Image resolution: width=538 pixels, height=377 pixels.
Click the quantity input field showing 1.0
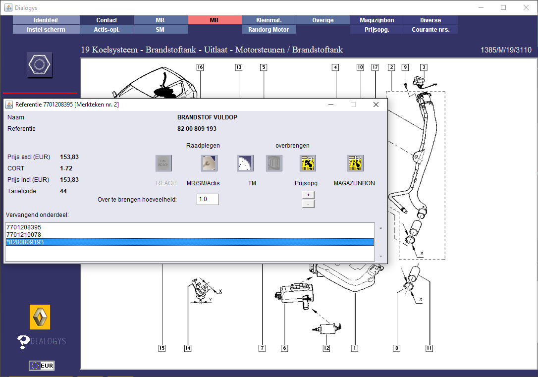[x=208, y=199]
